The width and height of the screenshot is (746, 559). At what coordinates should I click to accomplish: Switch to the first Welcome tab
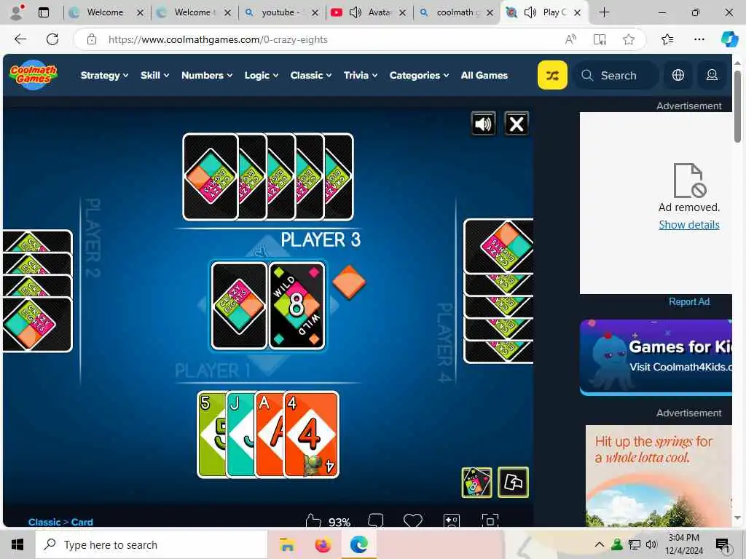106,12
